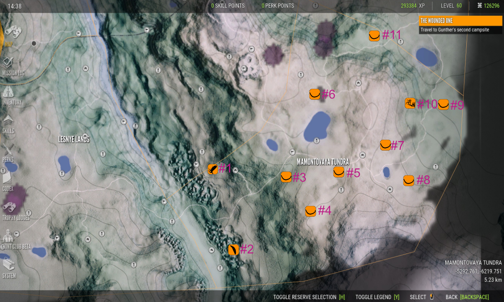Screen dimensions: 504x302
Task: Click the SELECT prompt label
Action: pos(418,297)
